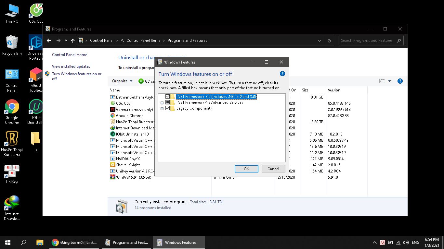
Task: Expand the Legacy Components tree node
Action: tap(162, 109)
